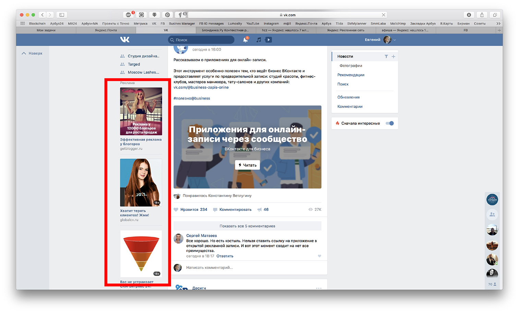519x313 pixels.
Task: Open Tilda bookmark
Action: (339, 24)
